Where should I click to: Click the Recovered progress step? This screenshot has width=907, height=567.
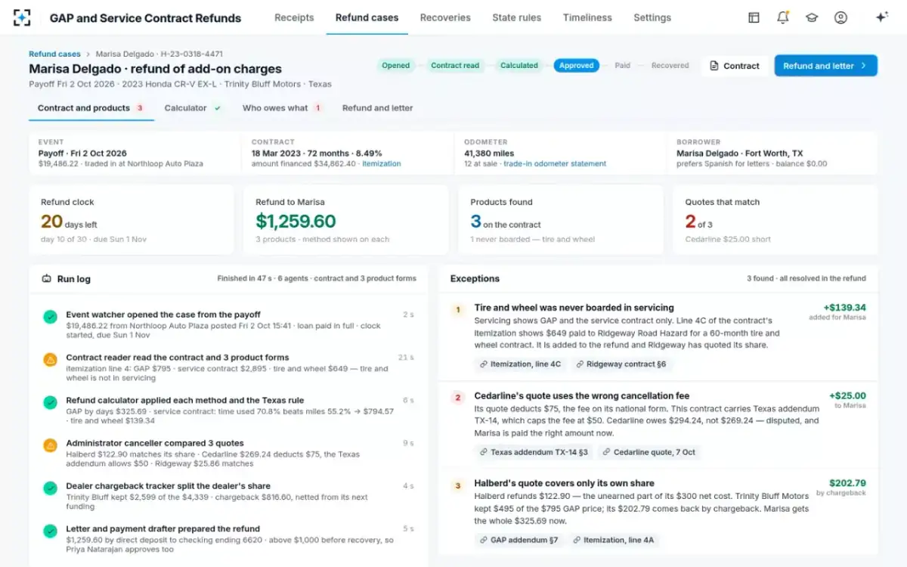(x=670, y=66)
